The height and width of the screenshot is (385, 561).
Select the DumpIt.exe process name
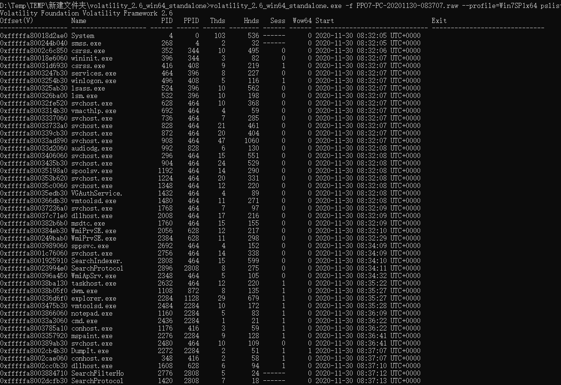(x=90, y=351)
